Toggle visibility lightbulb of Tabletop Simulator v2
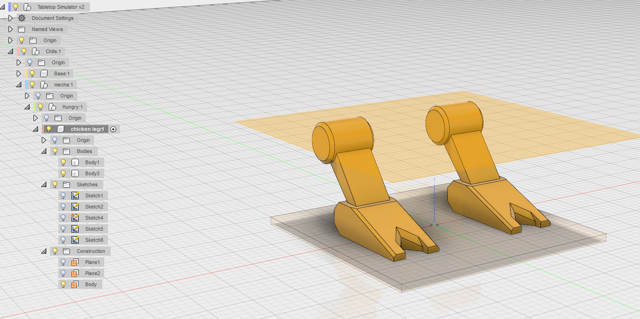Image resolution: width=640 pixels, height=319 pixels. coord(15,7)
